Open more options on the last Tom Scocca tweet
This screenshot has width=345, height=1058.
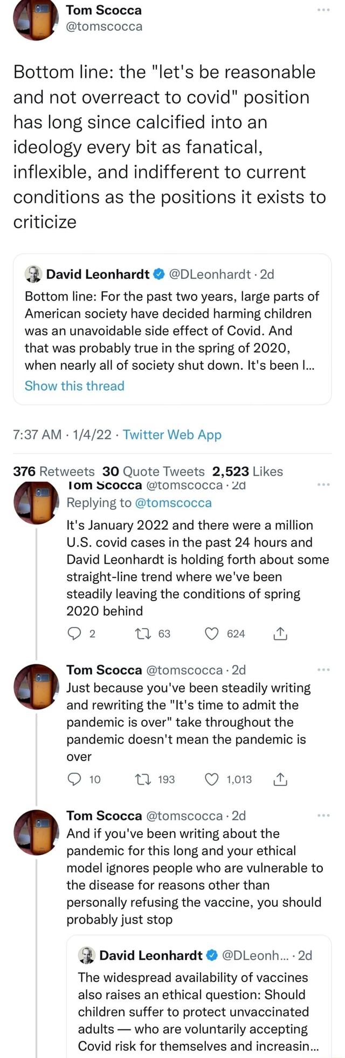(323, 815)
